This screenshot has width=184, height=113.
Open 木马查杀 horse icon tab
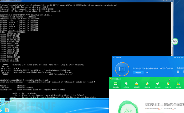126,85
